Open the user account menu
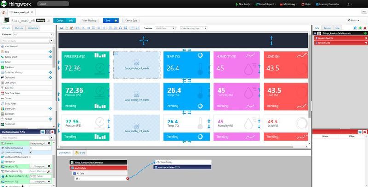Viewport: 368px width, 187px height. [x=350, y=4]
